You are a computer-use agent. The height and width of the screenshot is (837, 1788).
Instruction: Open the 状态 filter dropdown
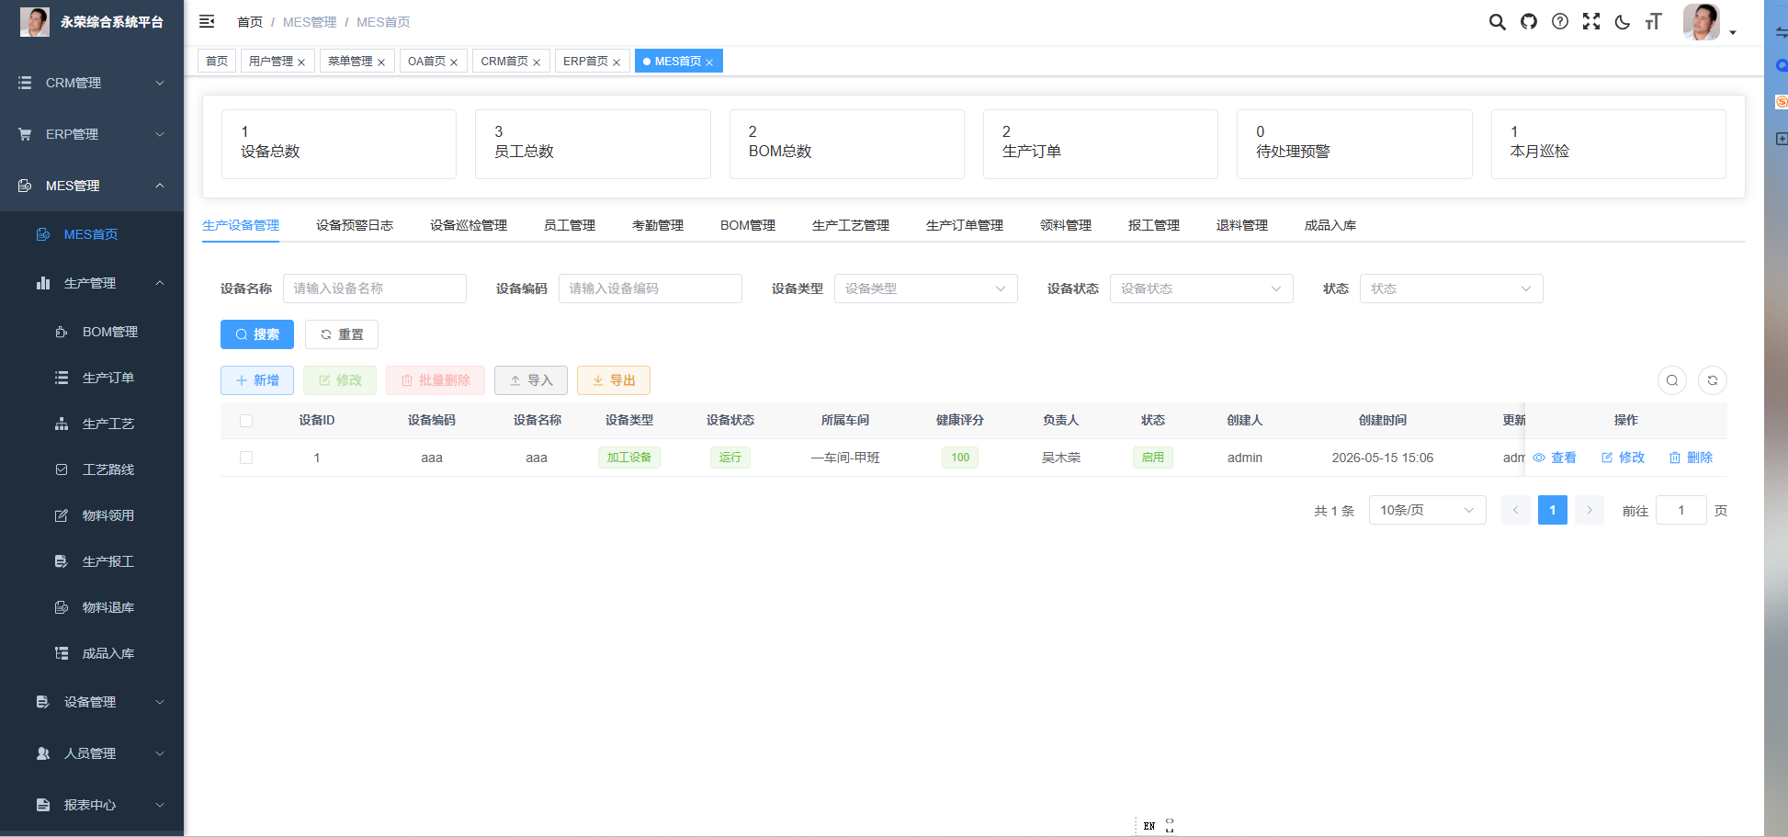pyautogui.click(x=1452, y=288)
